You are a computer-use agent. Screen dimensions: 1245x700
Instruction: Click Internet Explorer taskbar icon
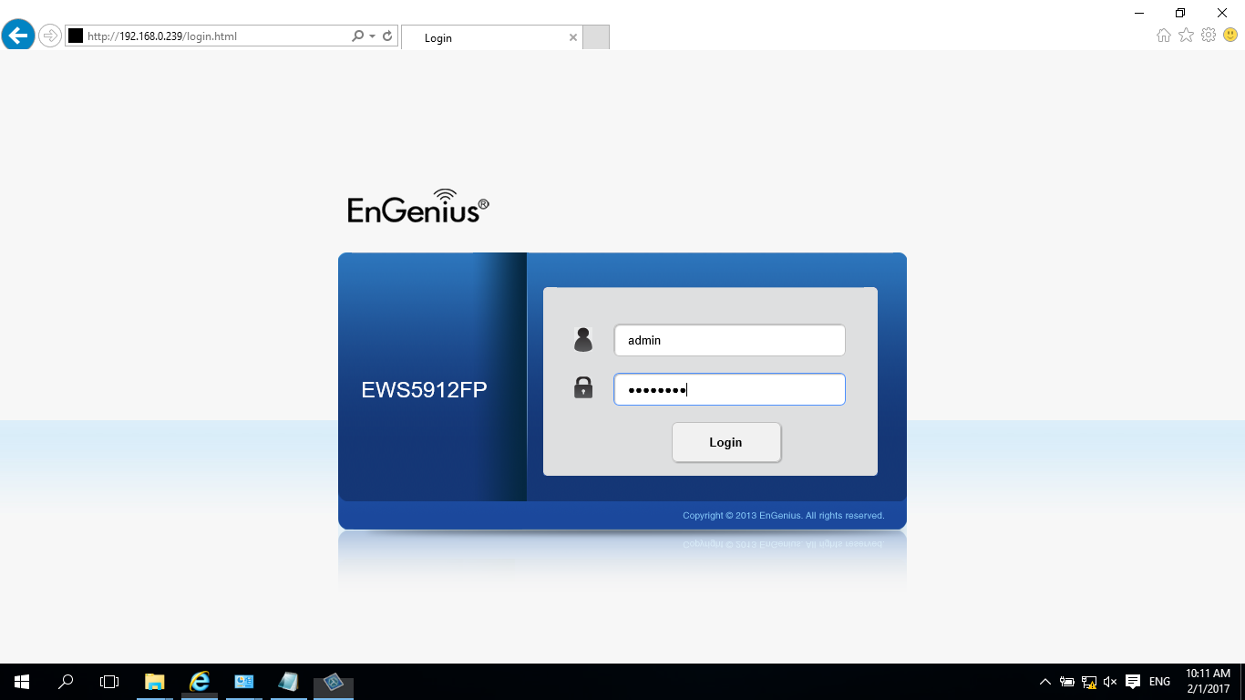click(199, 682)
